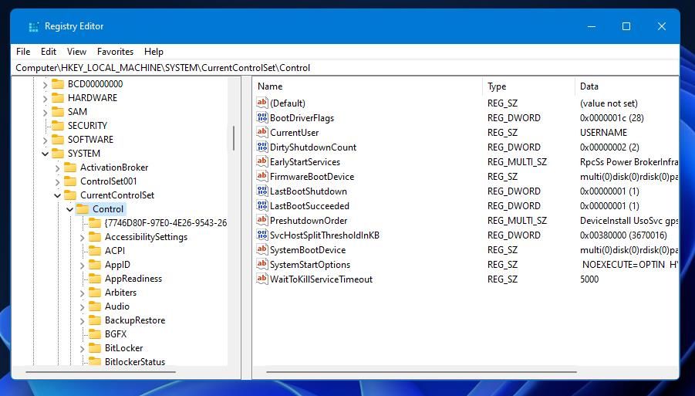
Task: Click the BCD00000000 folder icon
Action: coord(58,84)
